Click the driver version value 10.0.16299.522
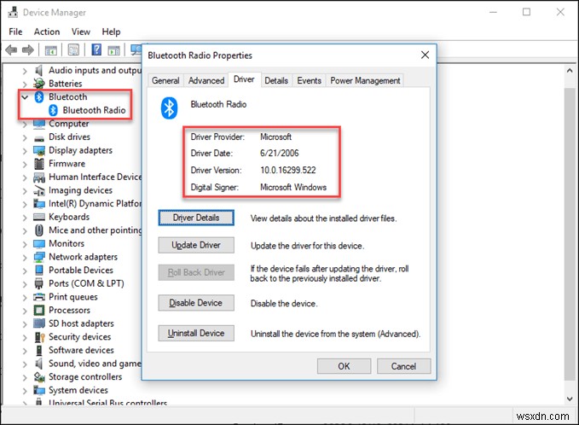Screen dimensions: 579x425 point(288,171)
